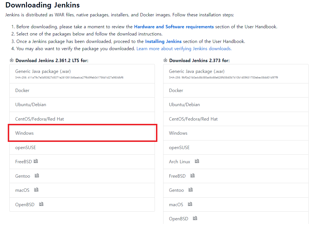Follow Learn more about verifying Jenkins downloads
Screen dimensions: 315x230
coord(184,48)
